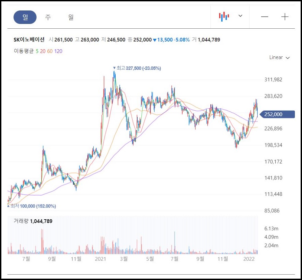The image size is (302, 280).
Task: Click the 5월 date axis label
Action: coord(150,259)
